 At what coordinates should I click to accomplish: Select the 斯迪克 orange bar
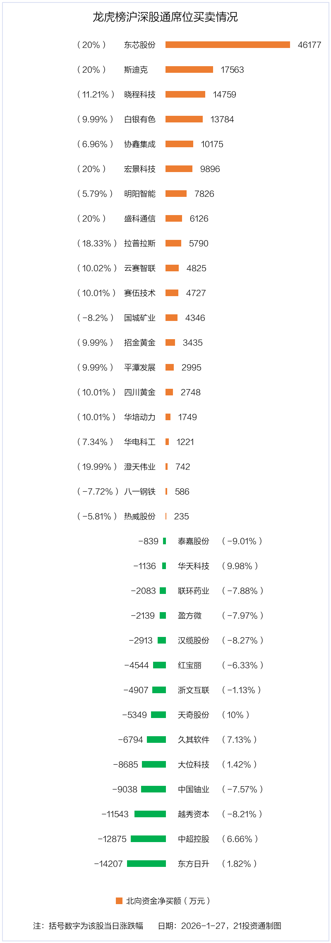tap(189, 69)
